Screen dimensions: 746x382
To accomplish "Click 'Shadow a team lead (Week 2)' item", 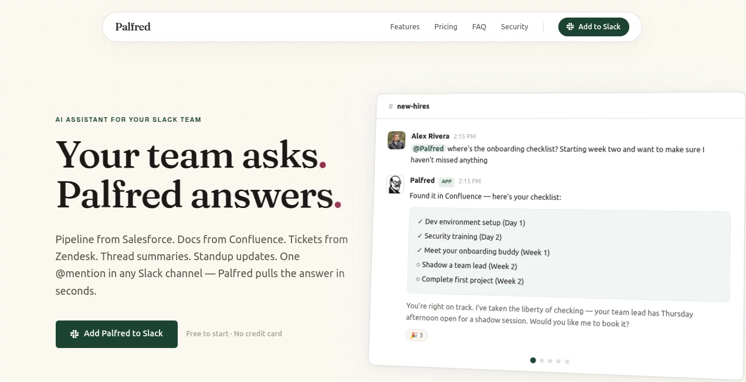I will [467, 265].
